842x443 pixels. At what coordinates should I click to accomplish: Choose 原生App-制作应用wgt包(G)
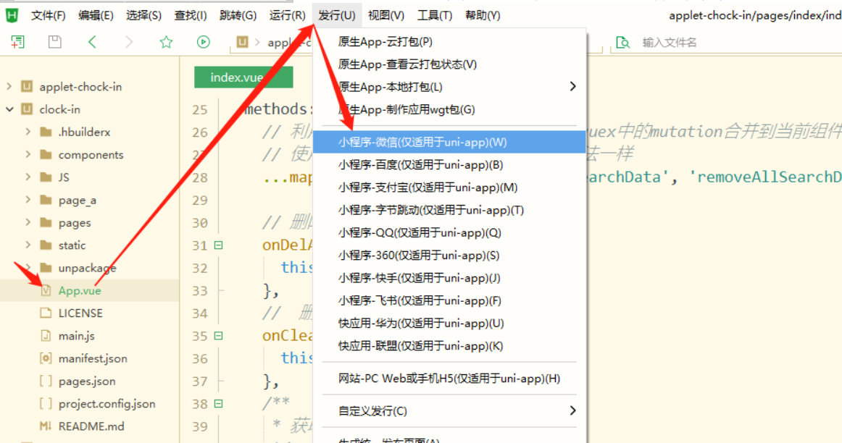449,109
